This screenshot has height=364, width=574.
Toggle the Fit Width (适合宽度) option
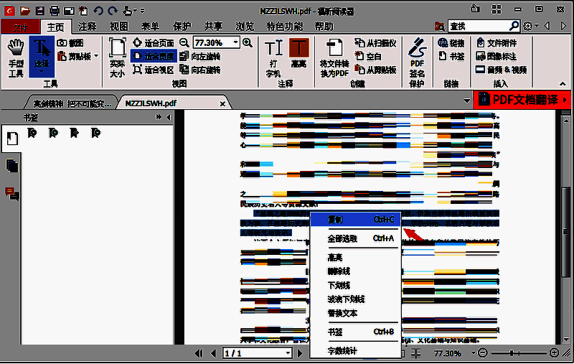point(154,56)
